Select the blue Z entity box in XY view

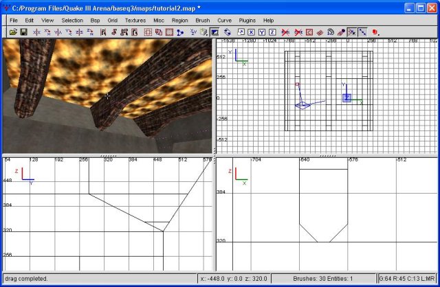click(346, 97)
